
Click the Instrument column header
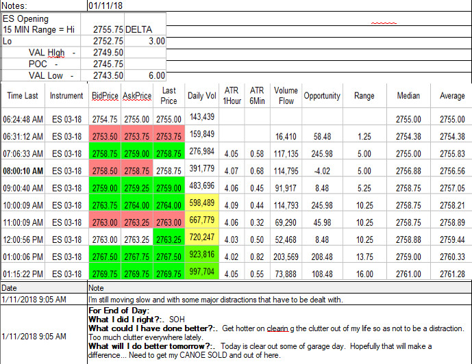(x=66, y=96)
